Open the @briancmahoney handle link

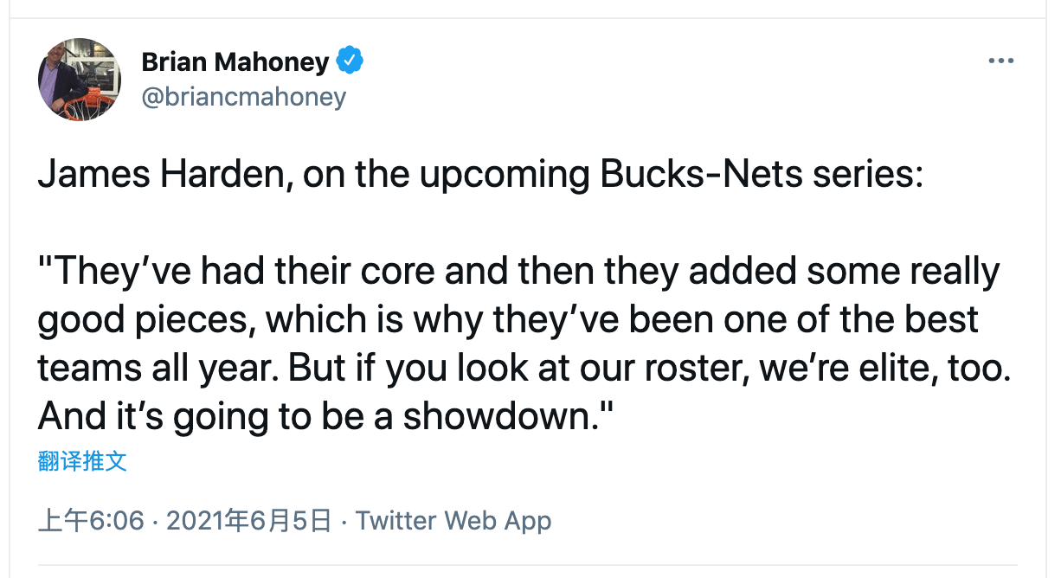coord(243,97)
